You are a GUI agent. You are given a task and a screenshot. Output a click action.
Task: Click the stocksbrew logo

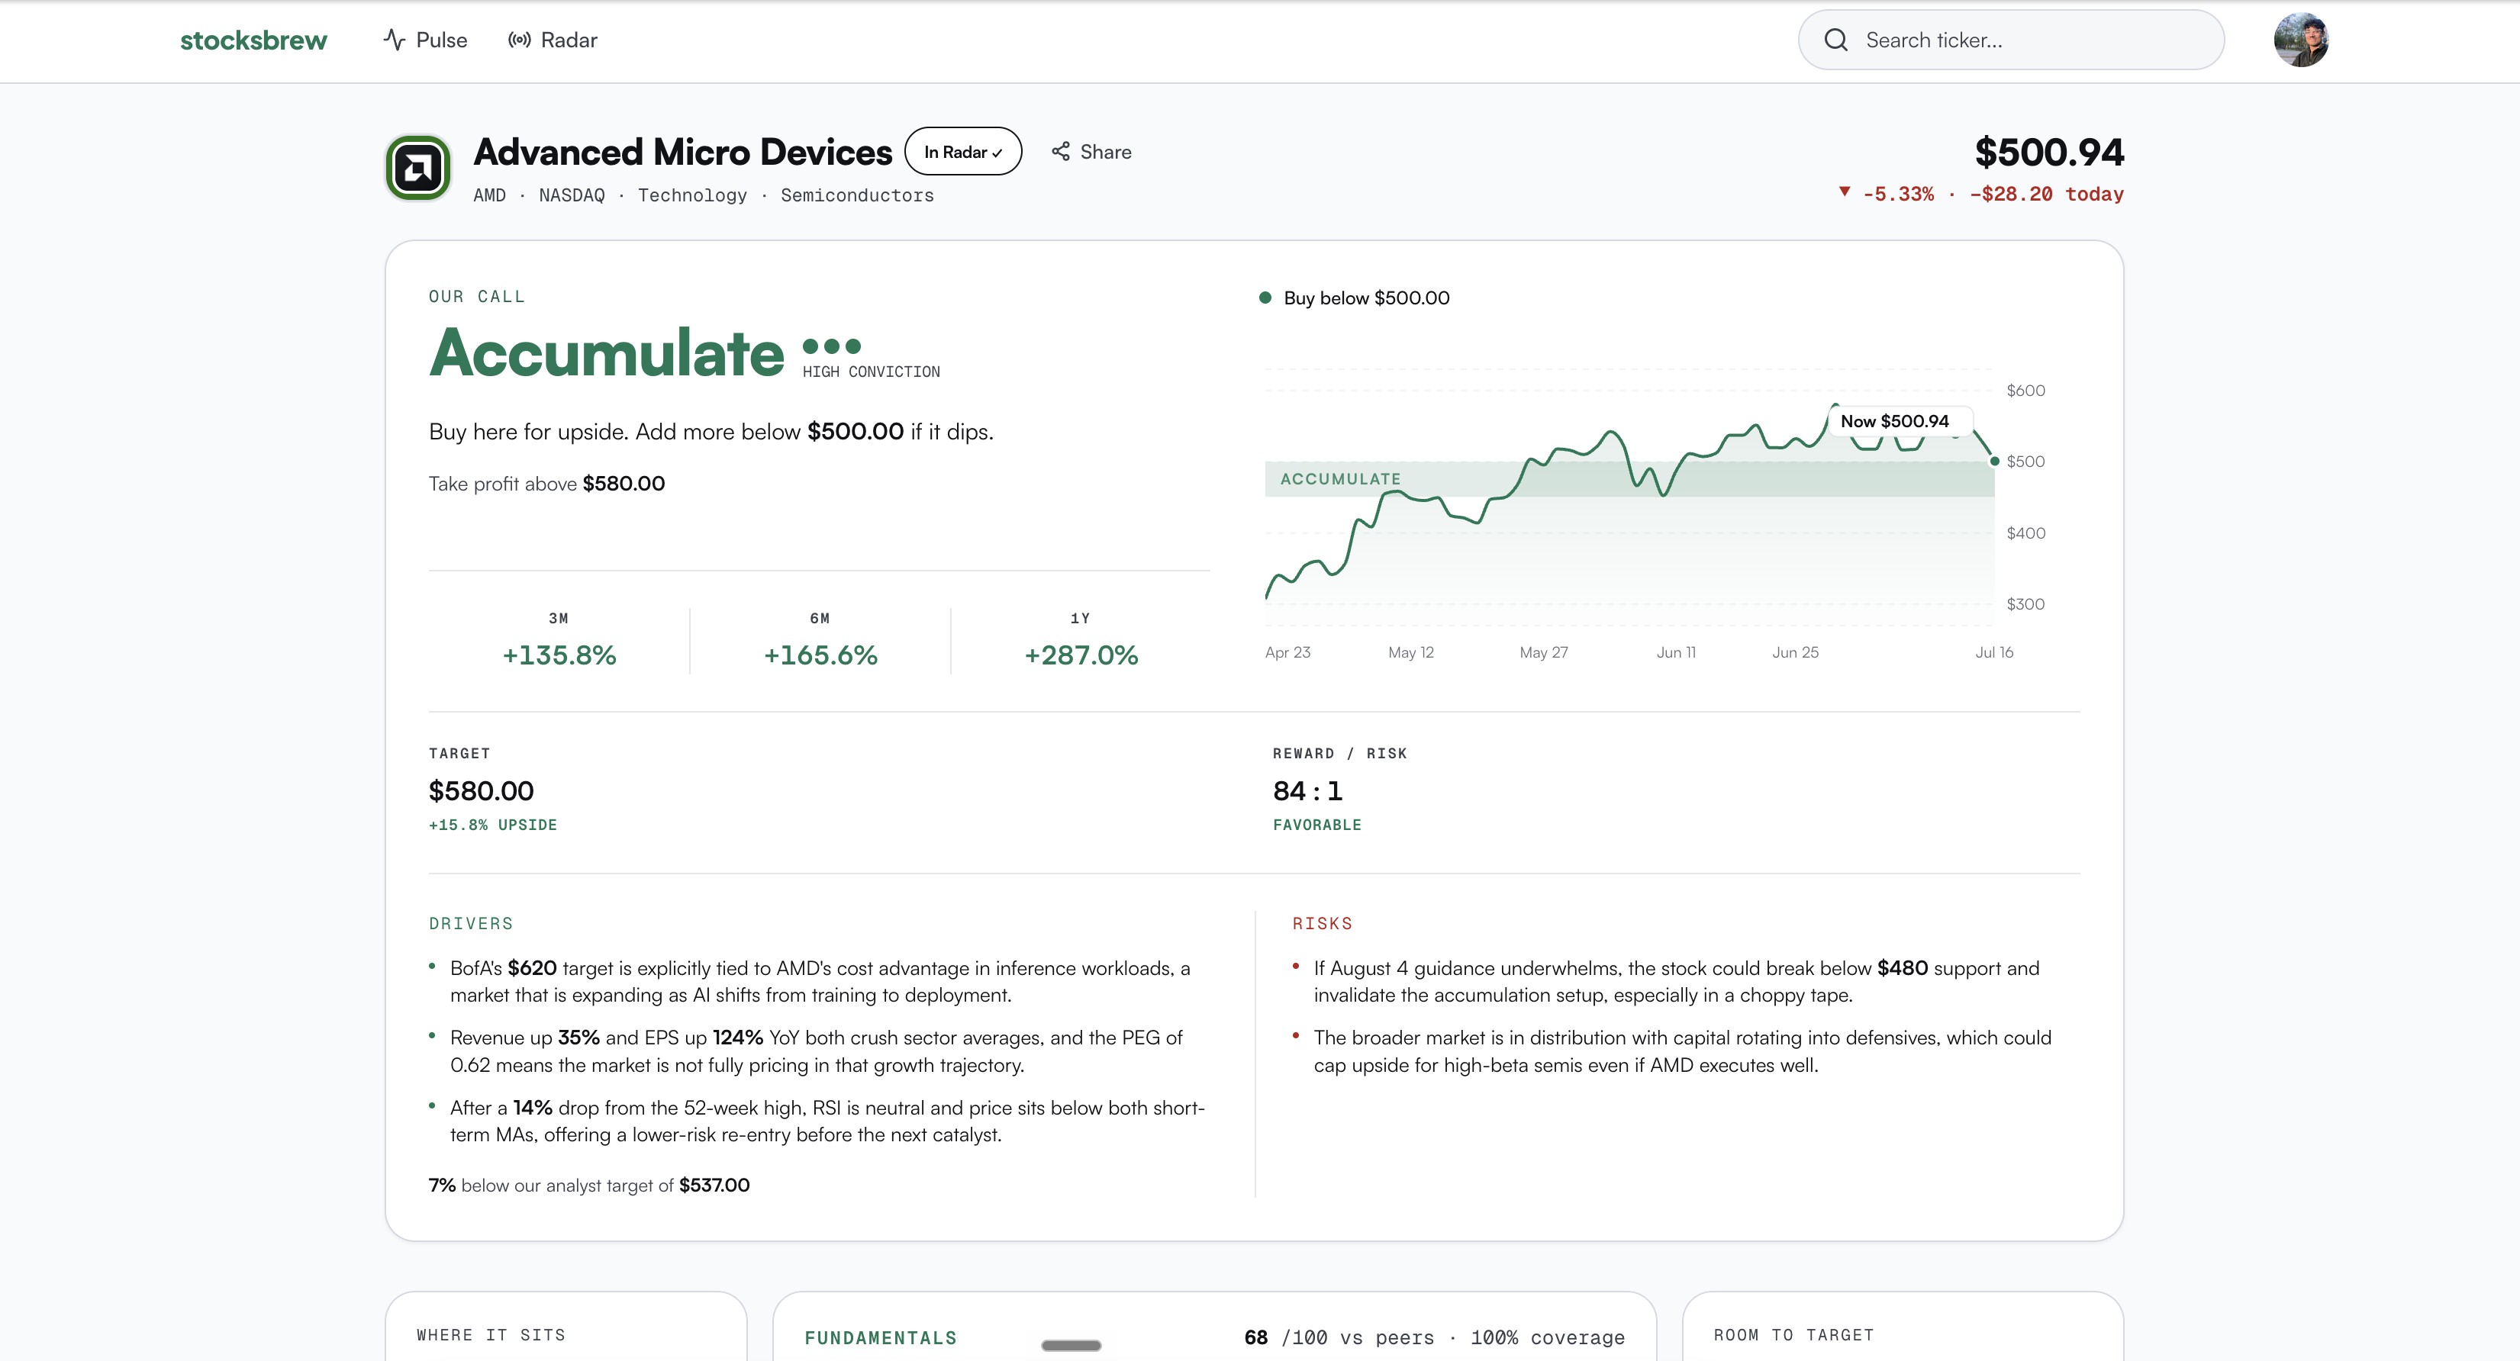coord(253,40)
